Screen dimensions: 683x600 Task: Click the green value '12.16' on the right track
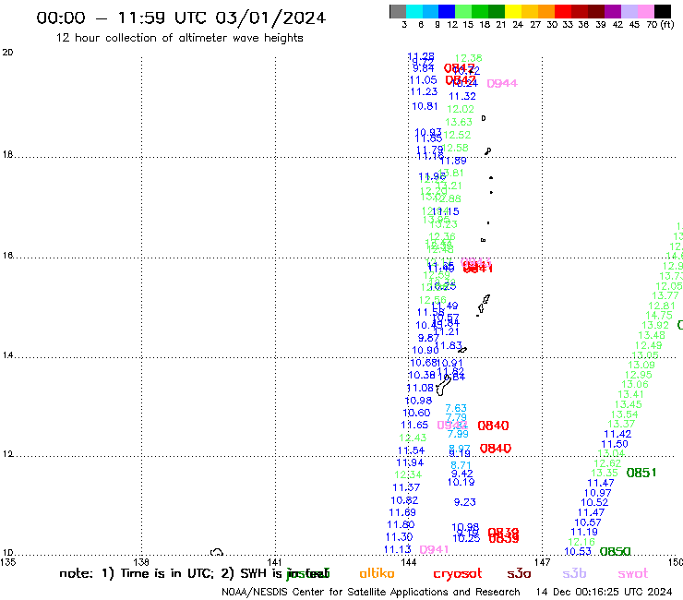(x=581, y=542)
